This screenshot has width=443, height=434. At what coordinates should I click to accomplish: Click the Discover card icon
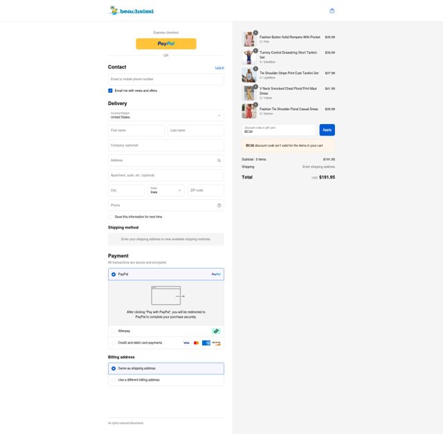pyautogui.click(x=216, y=343)
